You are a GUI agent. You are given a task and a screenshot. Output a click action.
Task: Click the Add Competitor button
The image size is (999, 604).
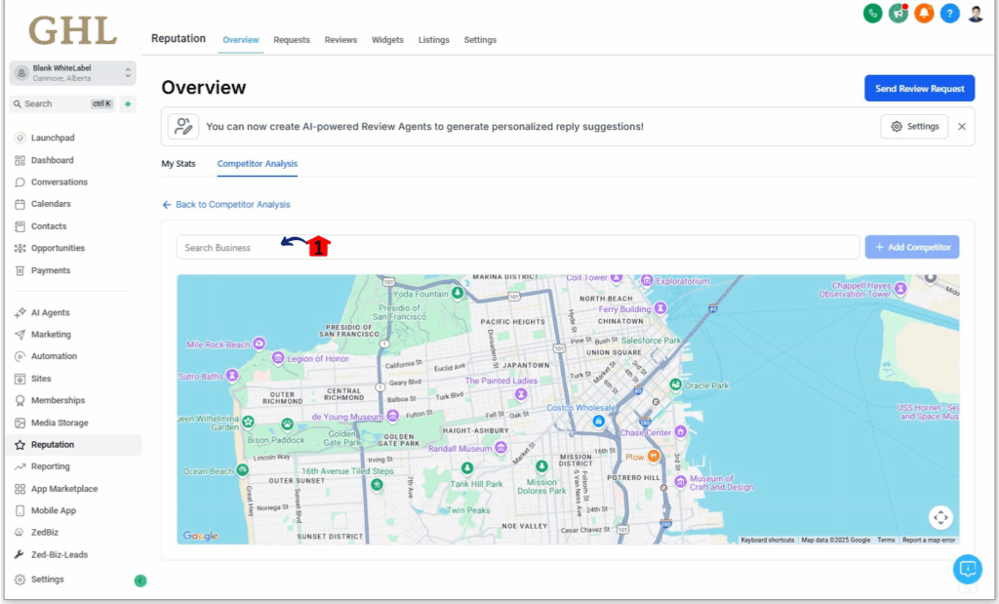[x=912, y=247]
